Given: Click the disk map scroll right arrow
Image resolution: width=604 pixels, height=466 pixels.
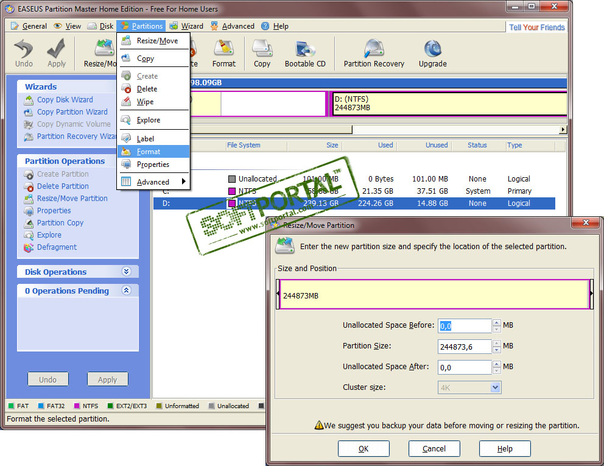Looking at the screenshot, I should (x=563, y=130).
